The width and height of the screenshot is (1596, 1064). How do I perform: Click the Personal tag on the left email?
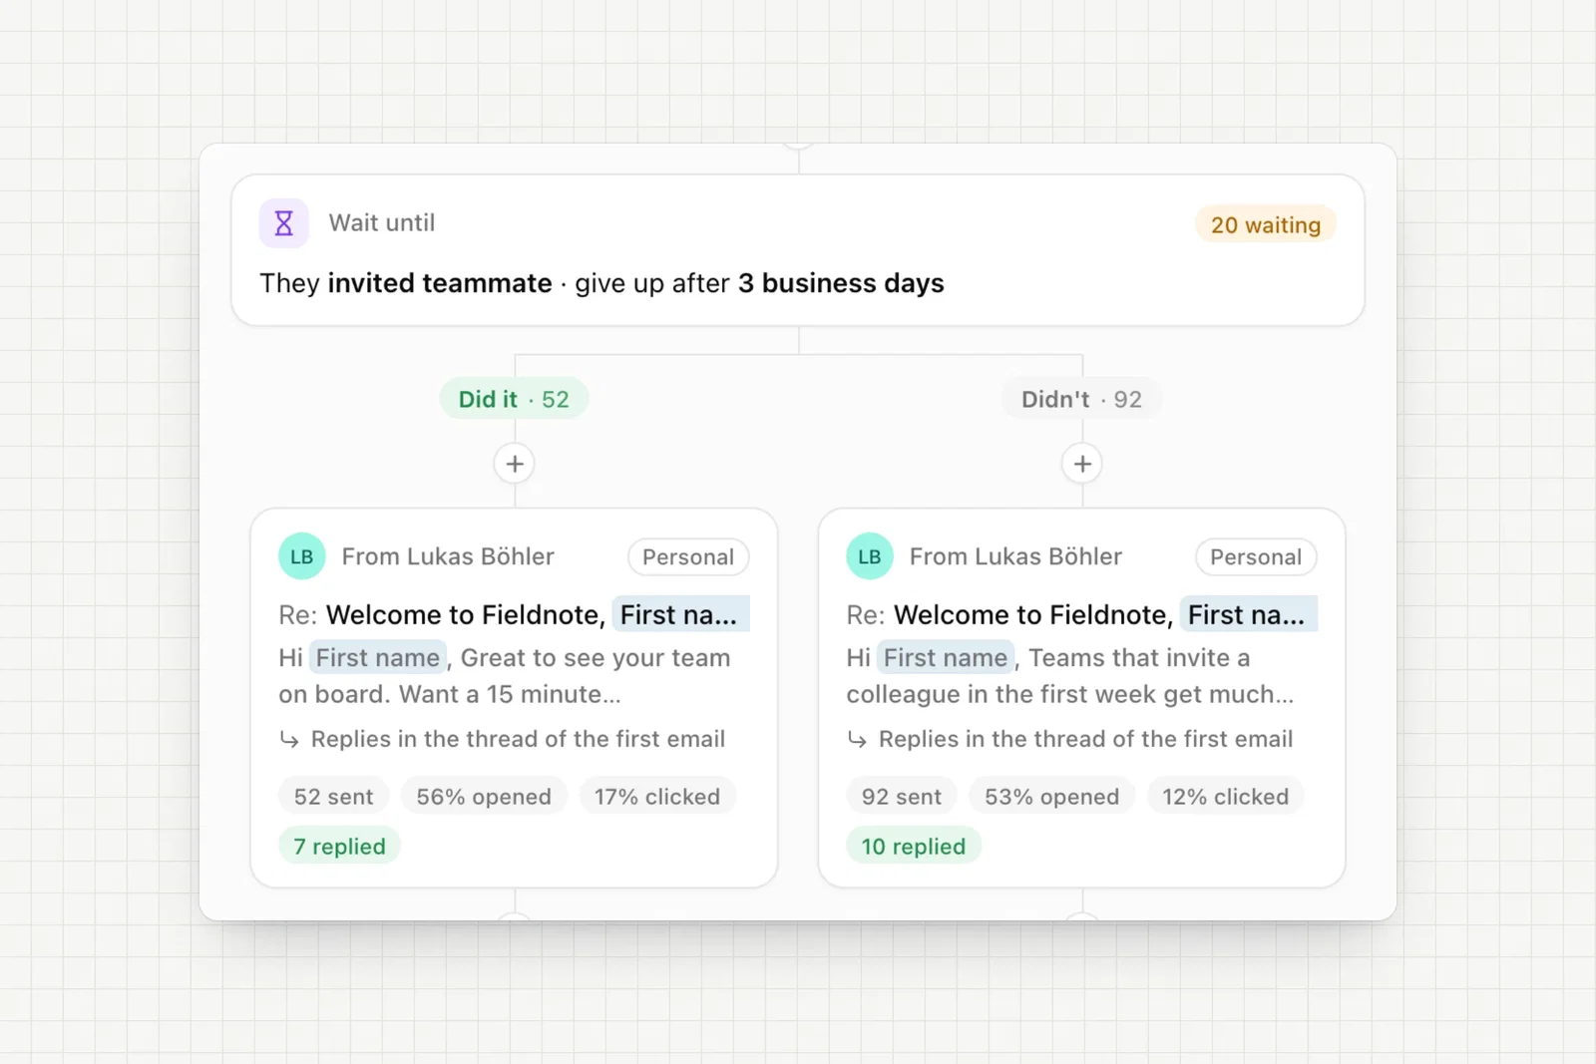coord(688,557)
